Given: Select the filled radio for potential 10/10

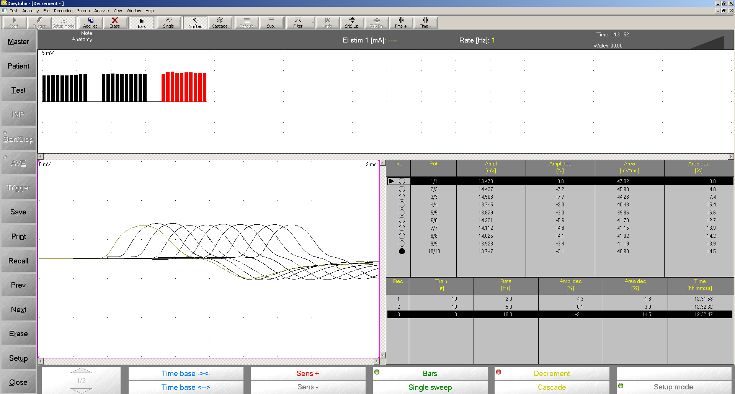Looking at the screenshot, I should pyautogui.click(x=402, y=251).
